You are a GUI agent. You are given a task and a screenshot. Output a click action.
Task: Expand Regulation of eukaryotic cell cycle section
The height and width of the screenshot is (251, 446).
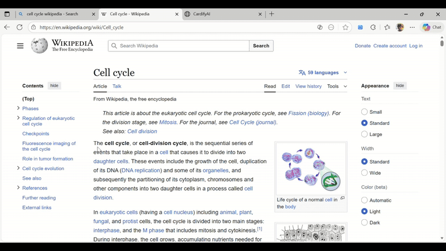point(18,118)
